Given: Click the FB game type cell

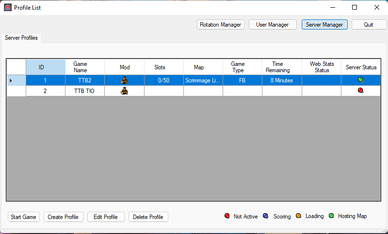Looking at the screenshot, I should 242,80.
